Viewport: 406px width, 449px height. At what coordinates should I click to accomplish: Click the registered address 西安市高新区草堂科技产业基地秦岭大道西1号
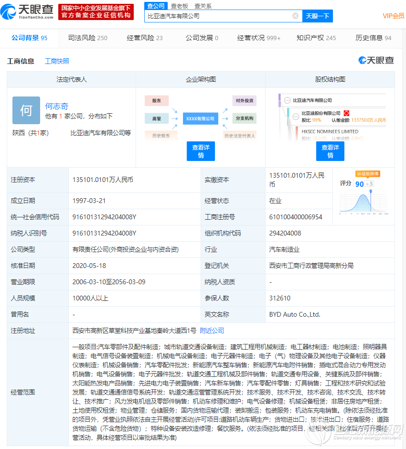[134, 331]
